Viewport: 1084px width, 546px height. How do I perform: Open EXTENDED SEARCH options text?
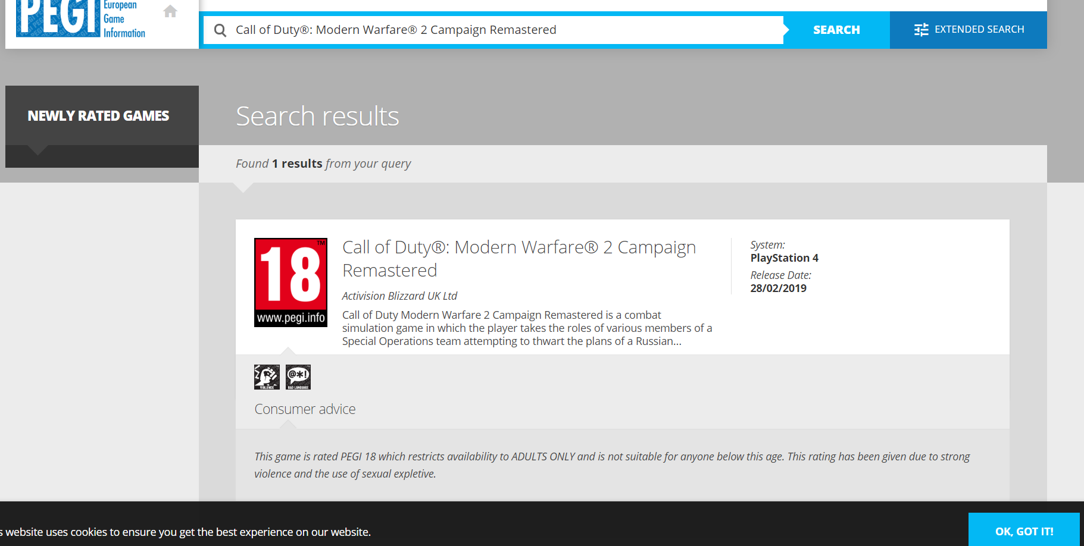979,30
